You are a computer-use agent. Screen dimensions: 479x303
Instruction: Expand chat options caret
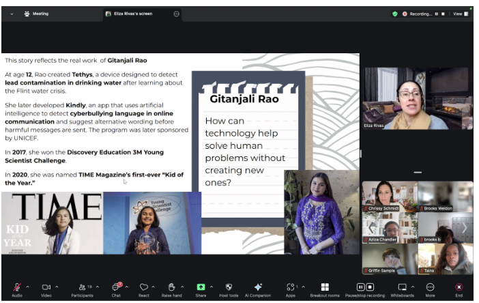[x=126, y=287]
